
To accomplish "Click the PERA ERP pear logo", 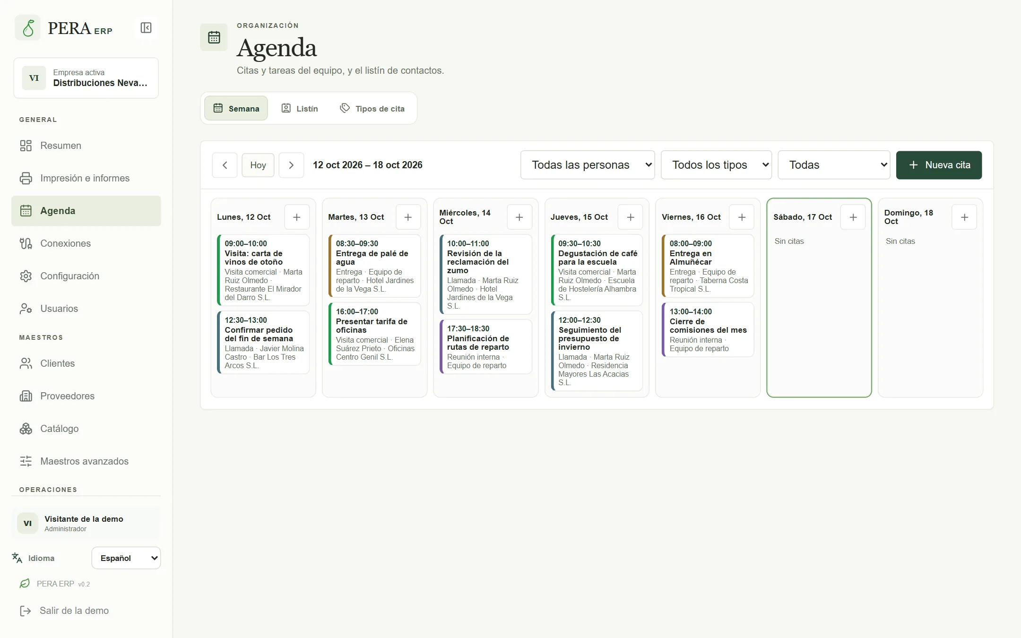I will tap(28, 28).
